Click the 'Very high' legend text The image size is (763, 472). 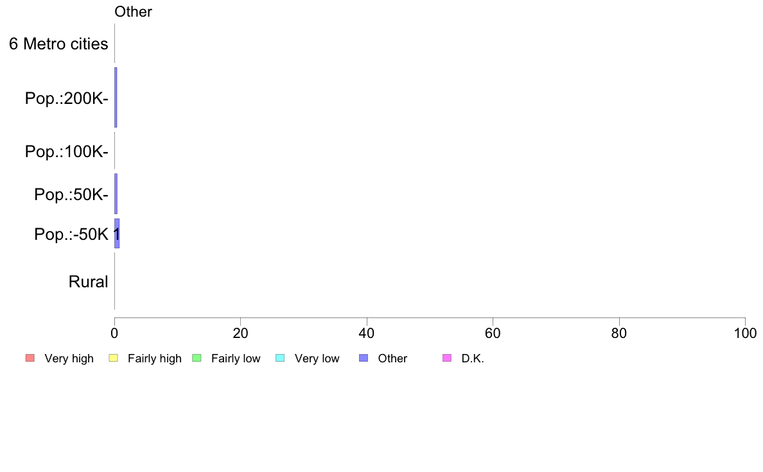69,358
